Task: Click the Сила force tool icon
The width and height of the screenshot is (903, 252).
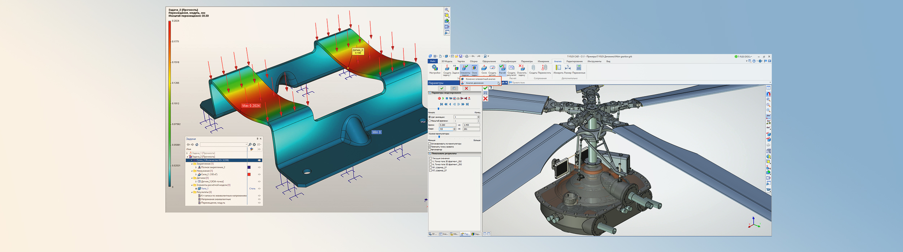Action: pos(484,68)
